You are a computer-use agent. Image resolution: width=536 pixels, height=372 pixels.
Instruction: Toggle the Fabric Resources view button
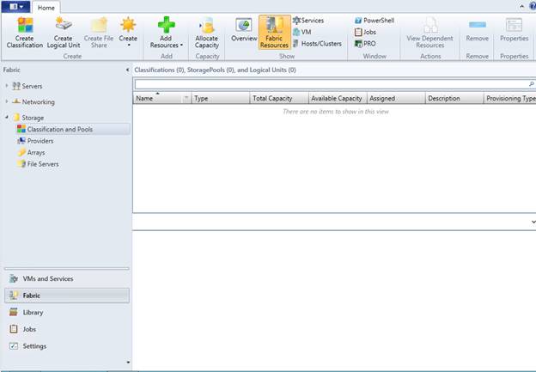(274, 32)
